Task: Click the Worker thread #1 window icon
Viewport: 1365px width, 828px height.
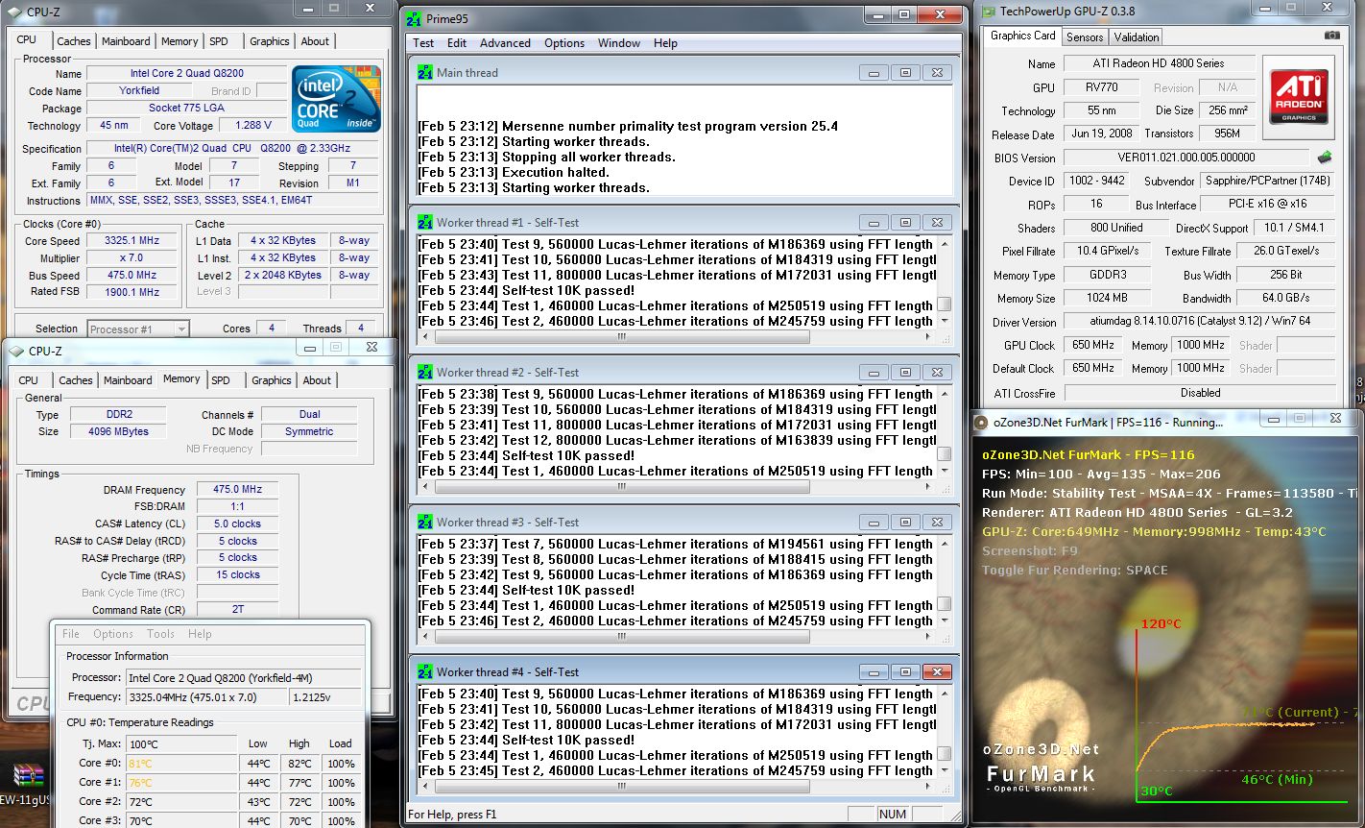Action: click(x=425, y=222)
